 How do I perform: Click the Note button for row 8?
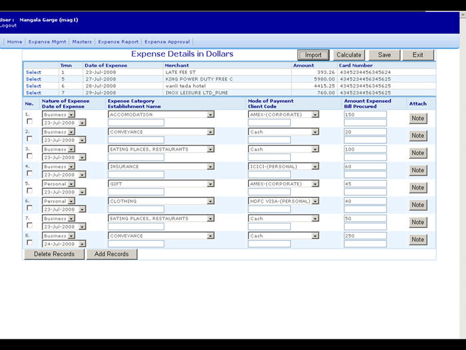(x=418, y=239)
